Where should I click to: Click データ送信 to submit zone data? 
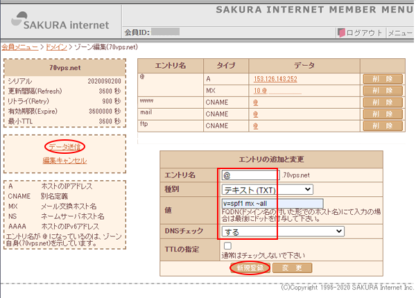[64, 147]
